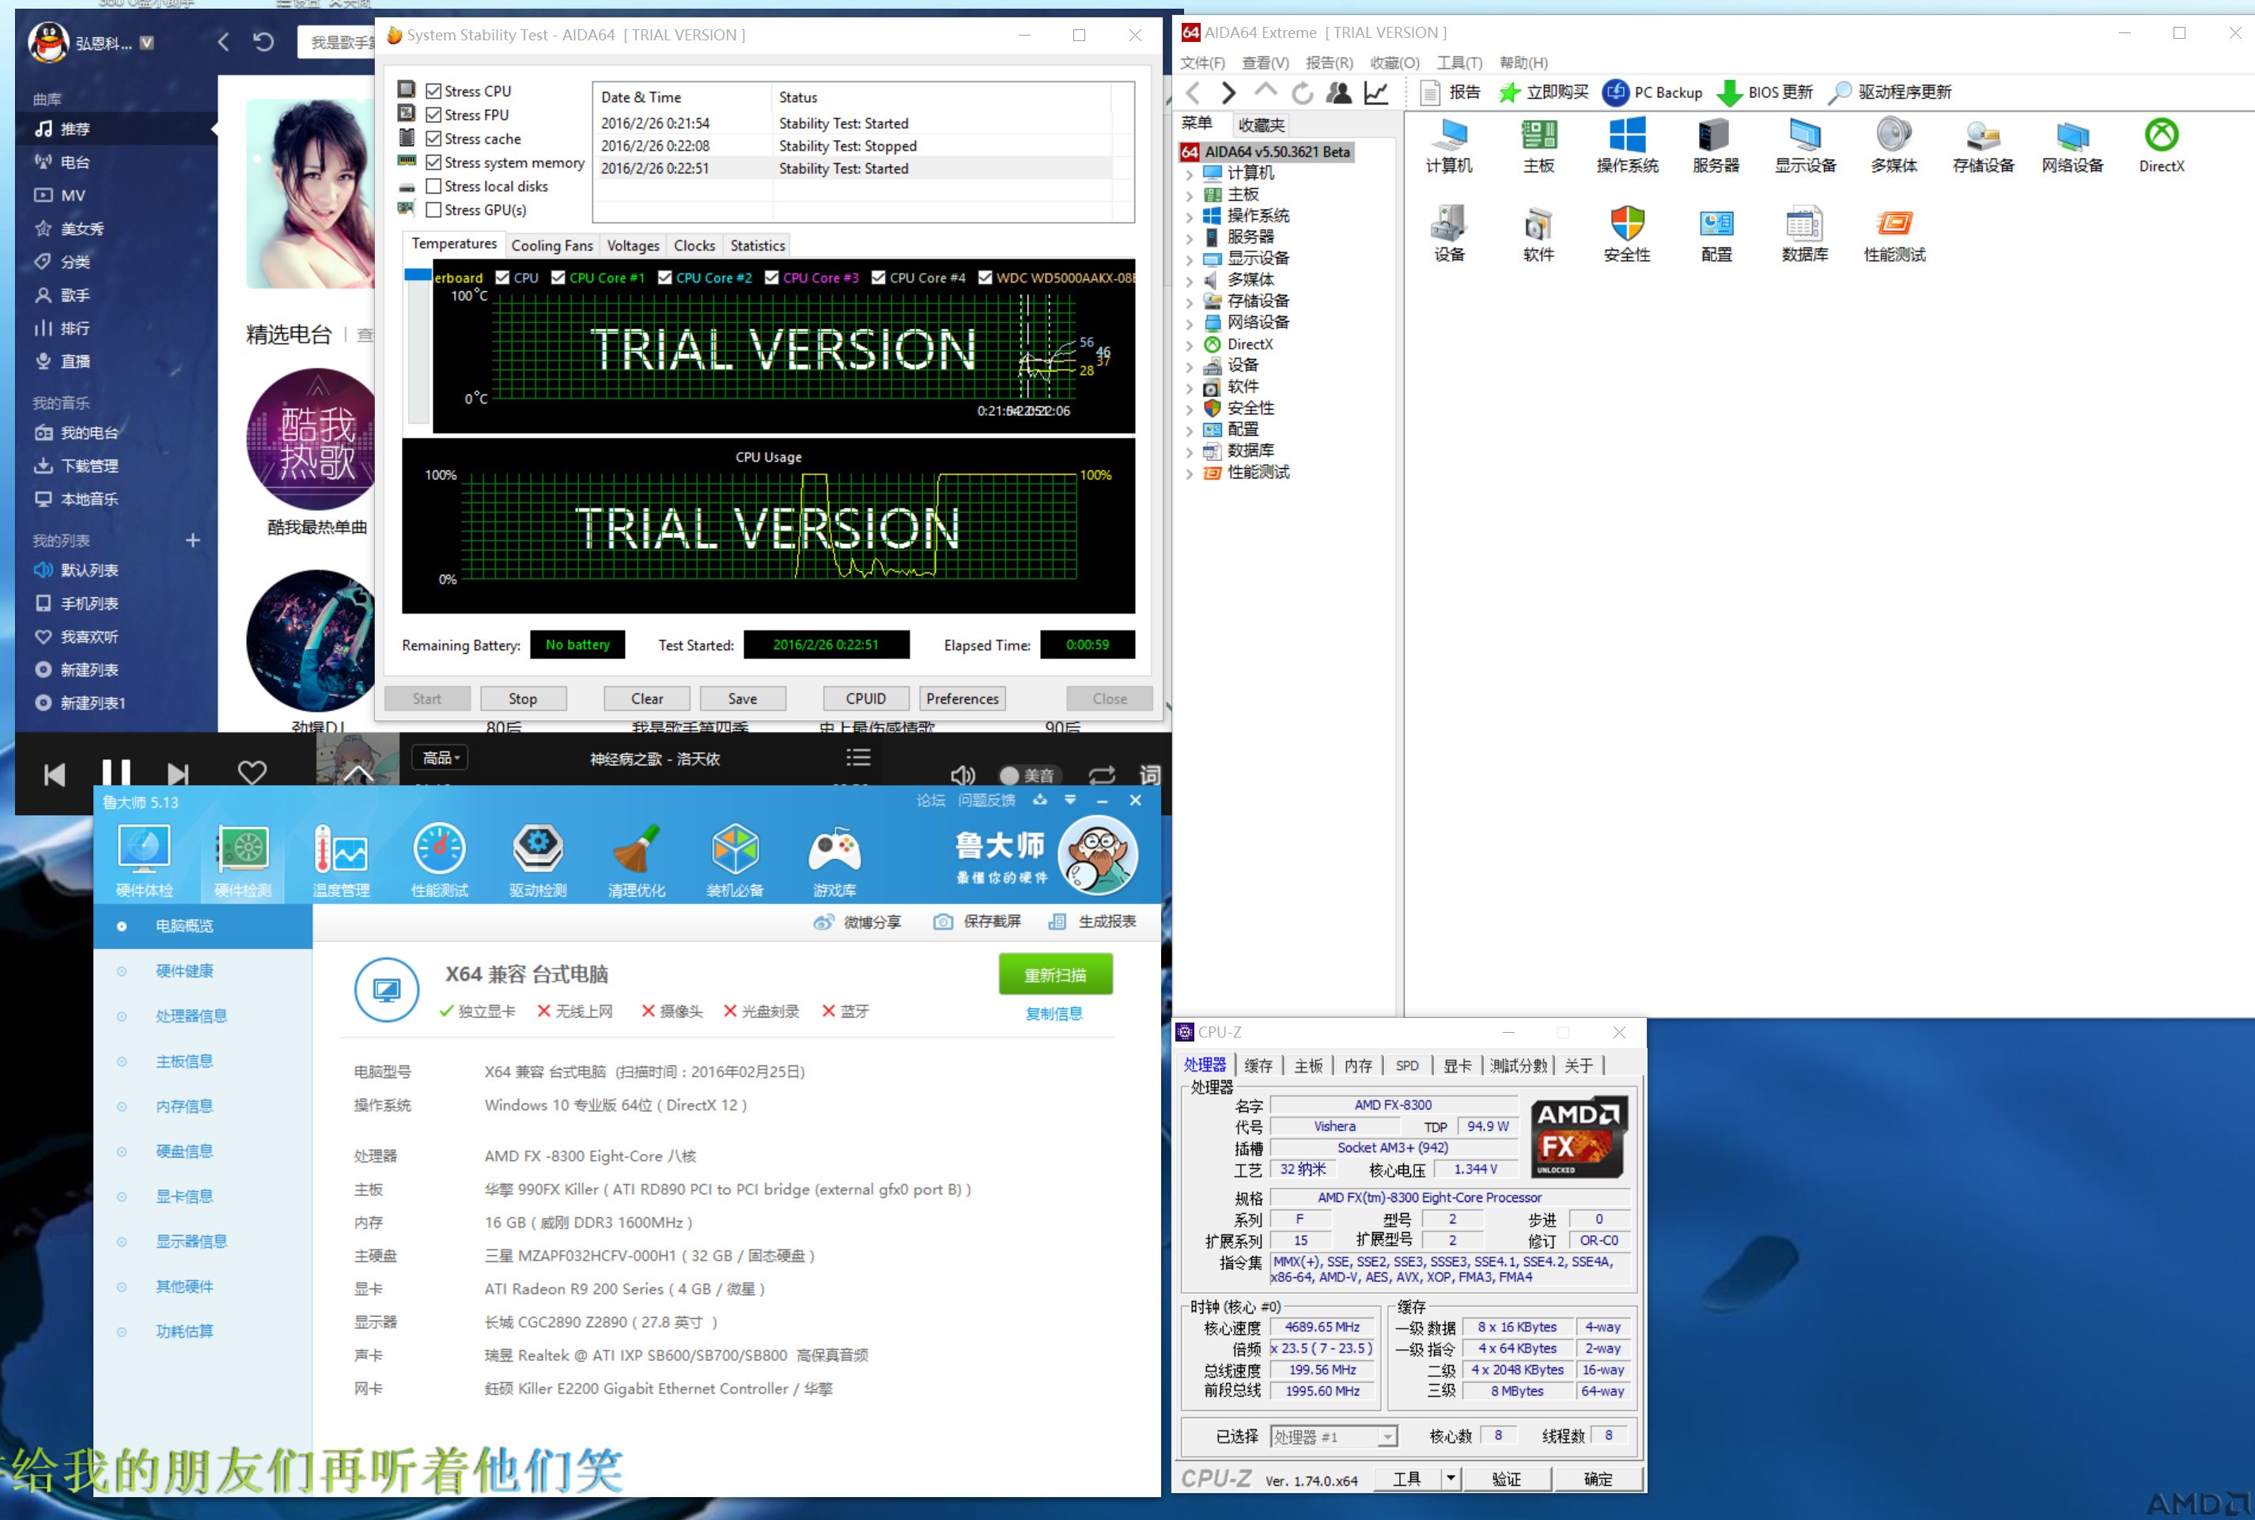Viewport: 2255px width, 1520px height.
Task: Open the 计算机 icon in the AIDA64 panel
Action: pyautogui.click(x=1448, y=146)
